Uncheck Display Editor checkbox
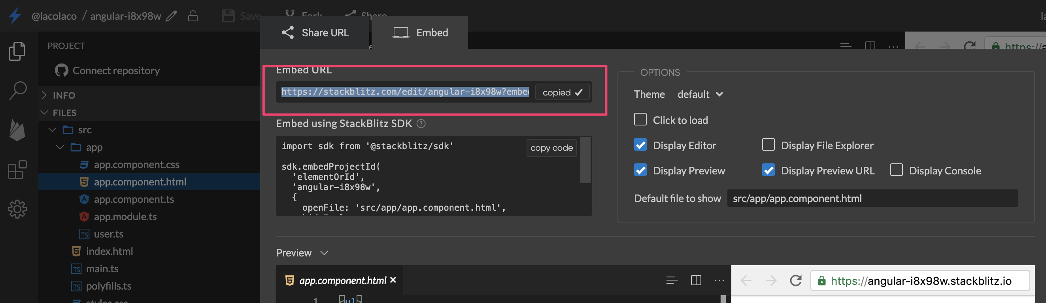 point(640,145)
